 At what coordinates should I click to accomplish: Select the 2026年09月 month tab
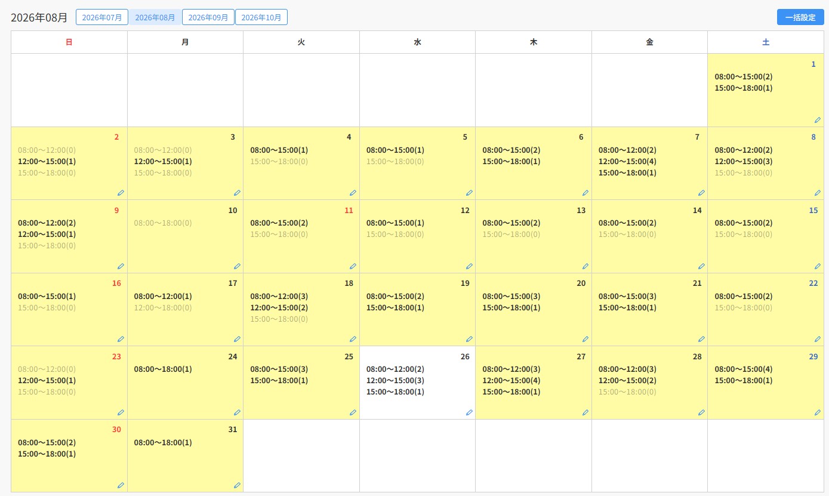[x=208, y=17]
